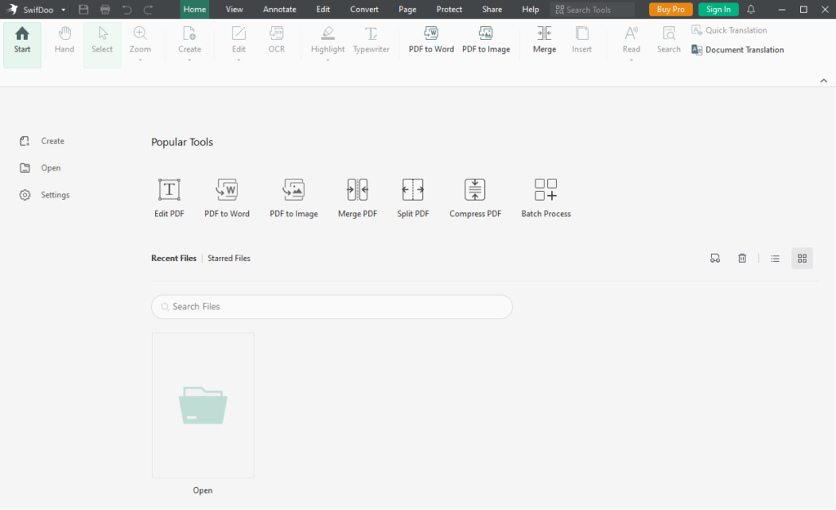Start the Compress PDF tool
Screen dimensions: 836x510
(x=475, y=198)
